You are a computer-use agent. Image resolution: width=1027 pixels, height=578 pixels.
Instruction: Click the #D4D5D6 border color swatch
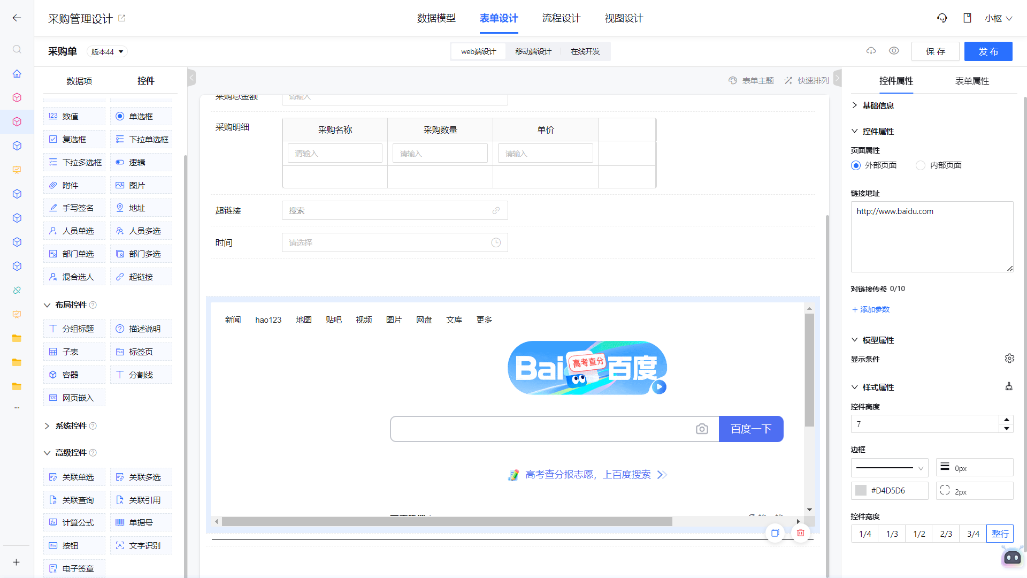click(x=861, y=490)
